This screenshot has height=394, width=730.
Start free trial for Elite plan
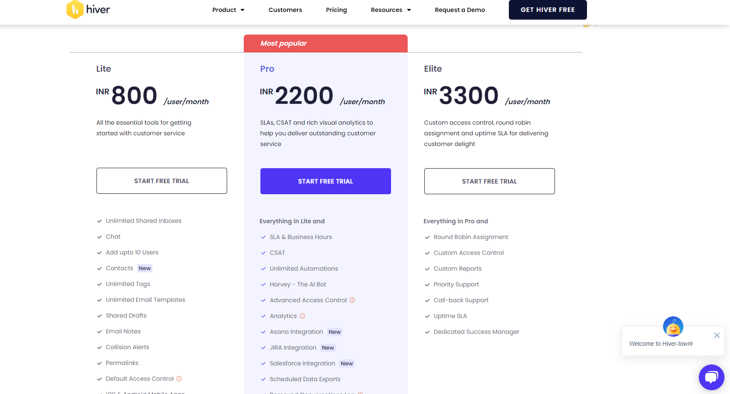coord(489,181)
